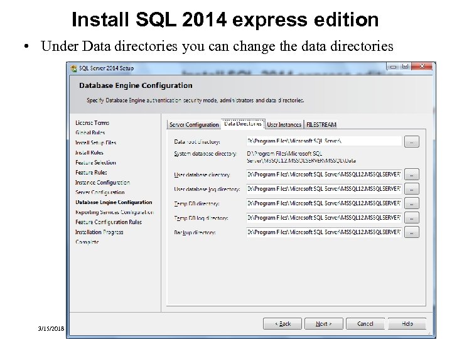Click the Help button
Screen dimensions: 452x339
[407, 324]
